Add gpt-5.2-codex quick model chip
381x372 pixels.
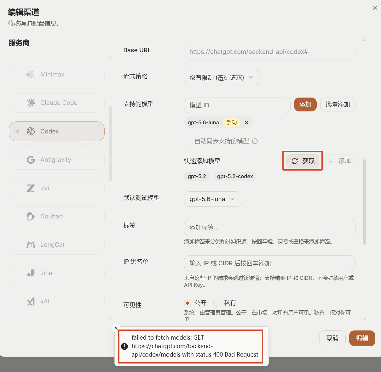point(235,176)
